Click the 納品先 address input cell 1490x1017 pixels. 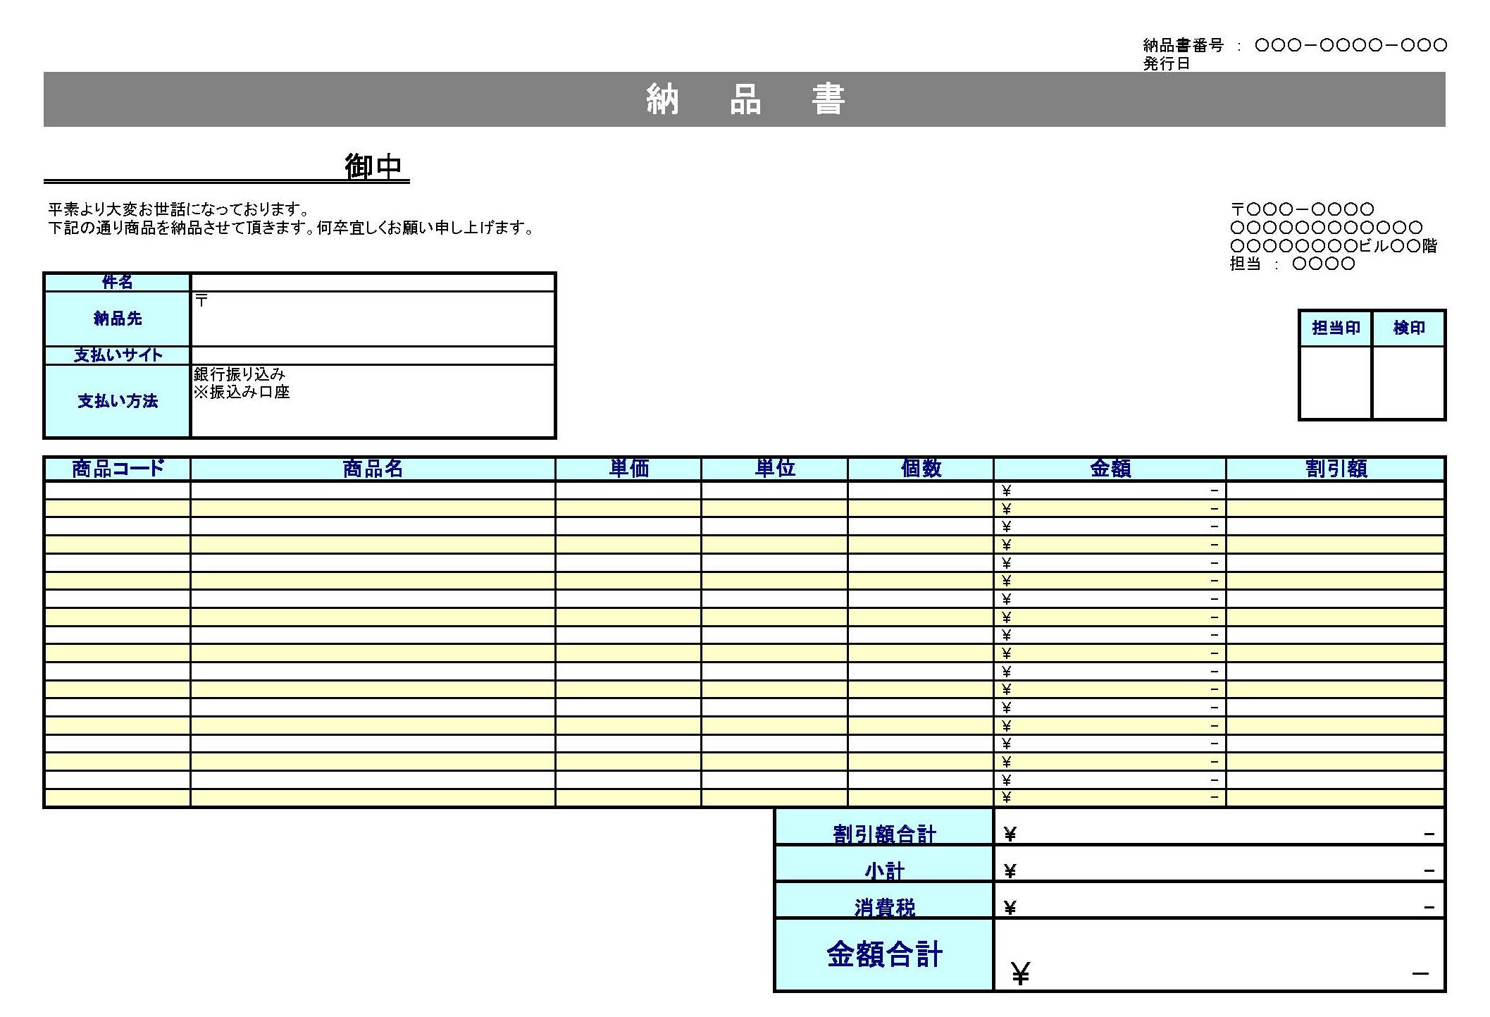(373, 319)
